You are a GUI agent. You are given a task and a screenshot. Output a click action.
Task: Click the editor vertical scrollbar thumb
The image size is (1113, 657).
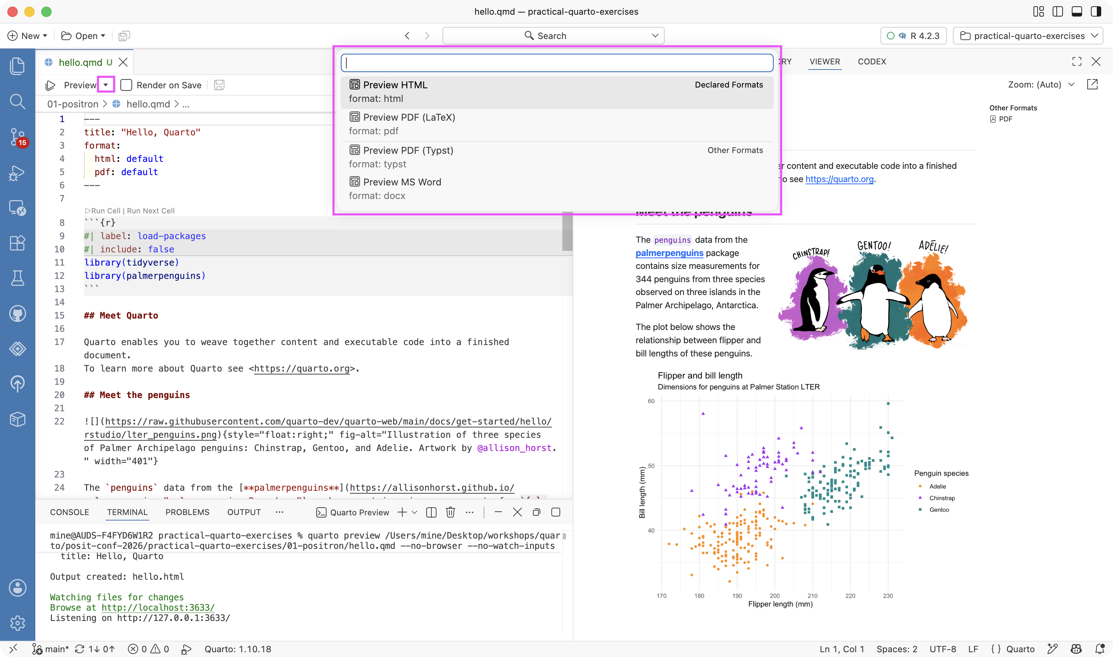[567, 231]
